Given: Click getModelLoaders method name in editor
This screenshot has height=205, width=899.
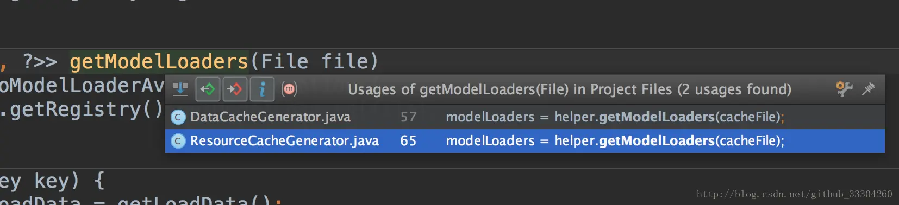Looking at the screenshot, I should tap(159, 62).
